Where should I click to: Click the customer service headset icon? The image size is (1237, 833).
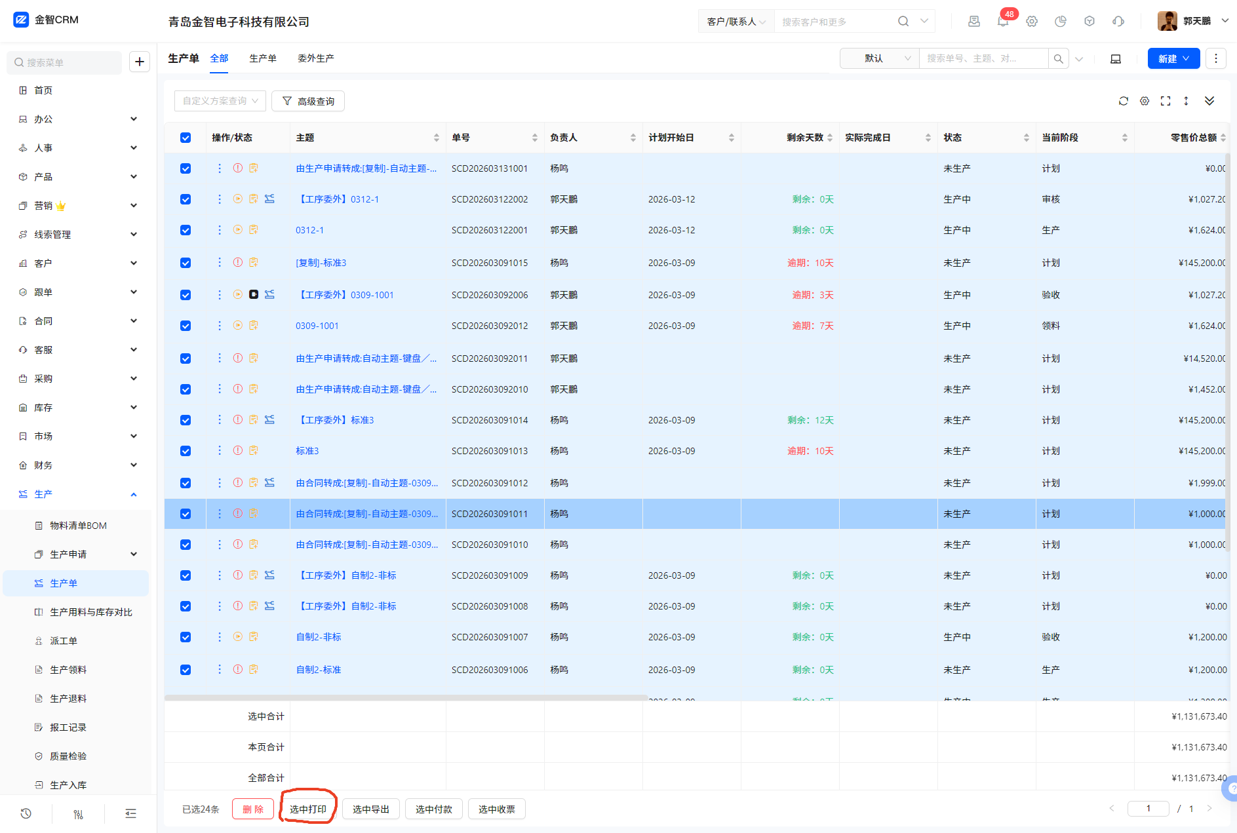click(1118, 22)
